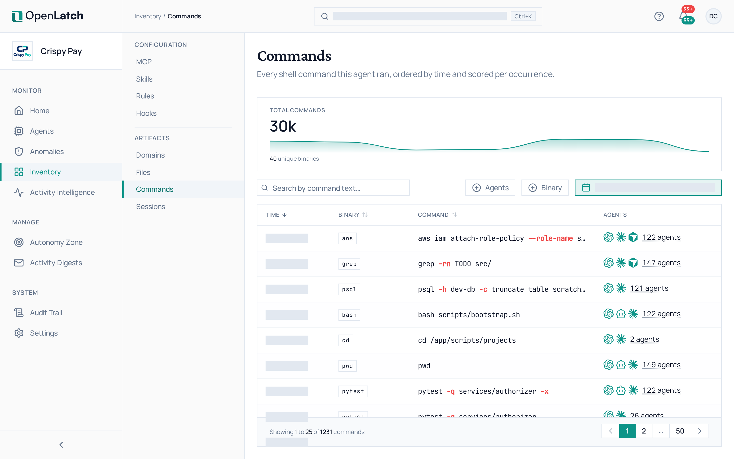Screen dimensions: 734x459
Task: Open the date range picker
Action: 648,188
